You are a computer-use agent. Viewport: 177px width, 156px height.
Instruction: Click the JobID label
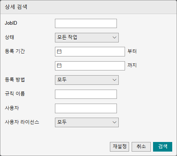pyautogui.click(x=11, y=23)
